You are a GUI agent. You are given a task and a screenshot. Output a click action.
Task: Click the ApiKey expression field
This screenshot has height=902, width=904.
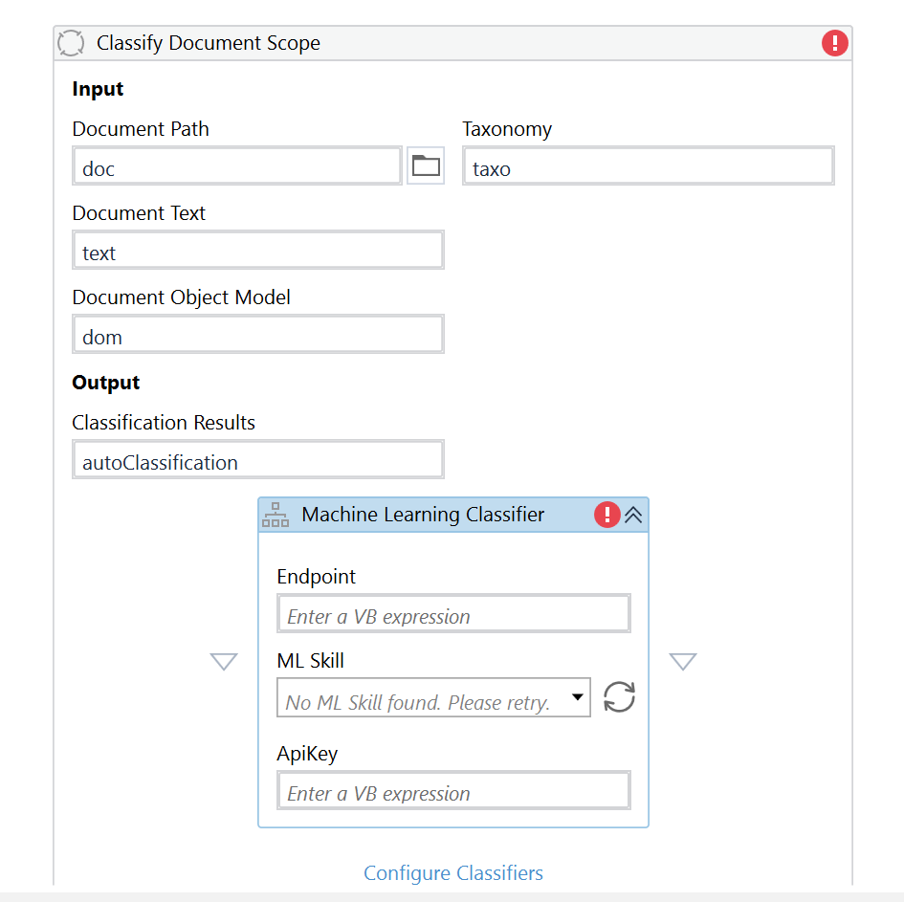(452, 790)
